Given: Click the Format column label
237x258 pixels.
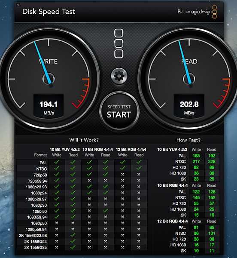Looking at the screenshot, I should point(40,155).
